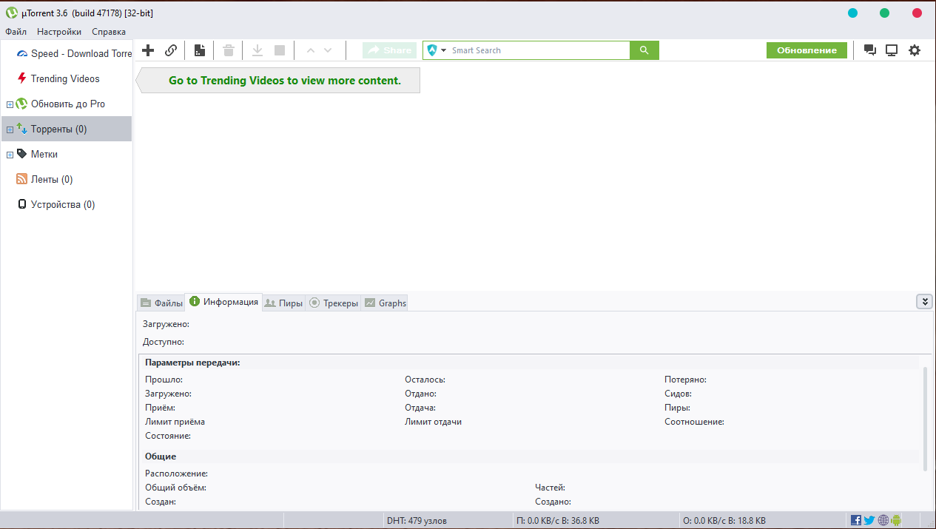Collapse the details pane with double-chevron button
936x529 pixels.
(924, 301)
